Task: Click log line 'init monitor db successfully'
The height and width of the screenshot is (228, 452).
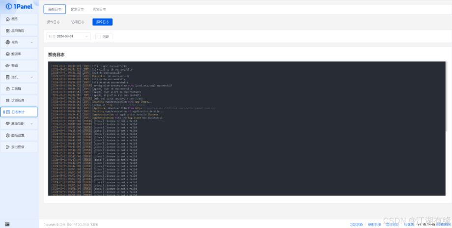Action: click(x=92, y=69)
